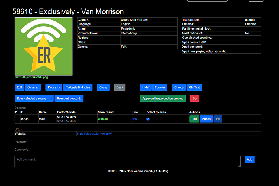Click the Fix button for Main stream
This screenshot has height=186, width=279.
(218, 119)
